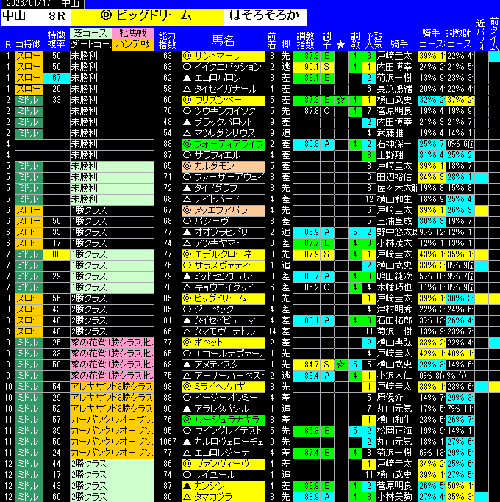Screen dimensions: 500x502
Task: Click the ☆ star in the アメティスタ row
Action: 341,364
